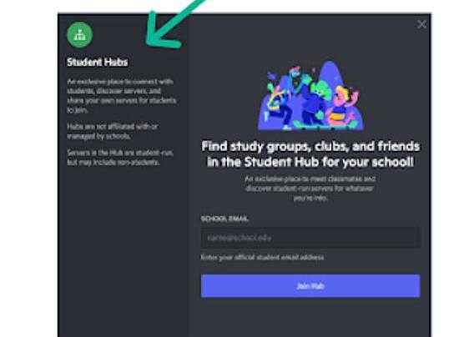Click the empty left sidebar area below the text
The image size is (464, 337).
pyautogui.click(x=124, y=251)
